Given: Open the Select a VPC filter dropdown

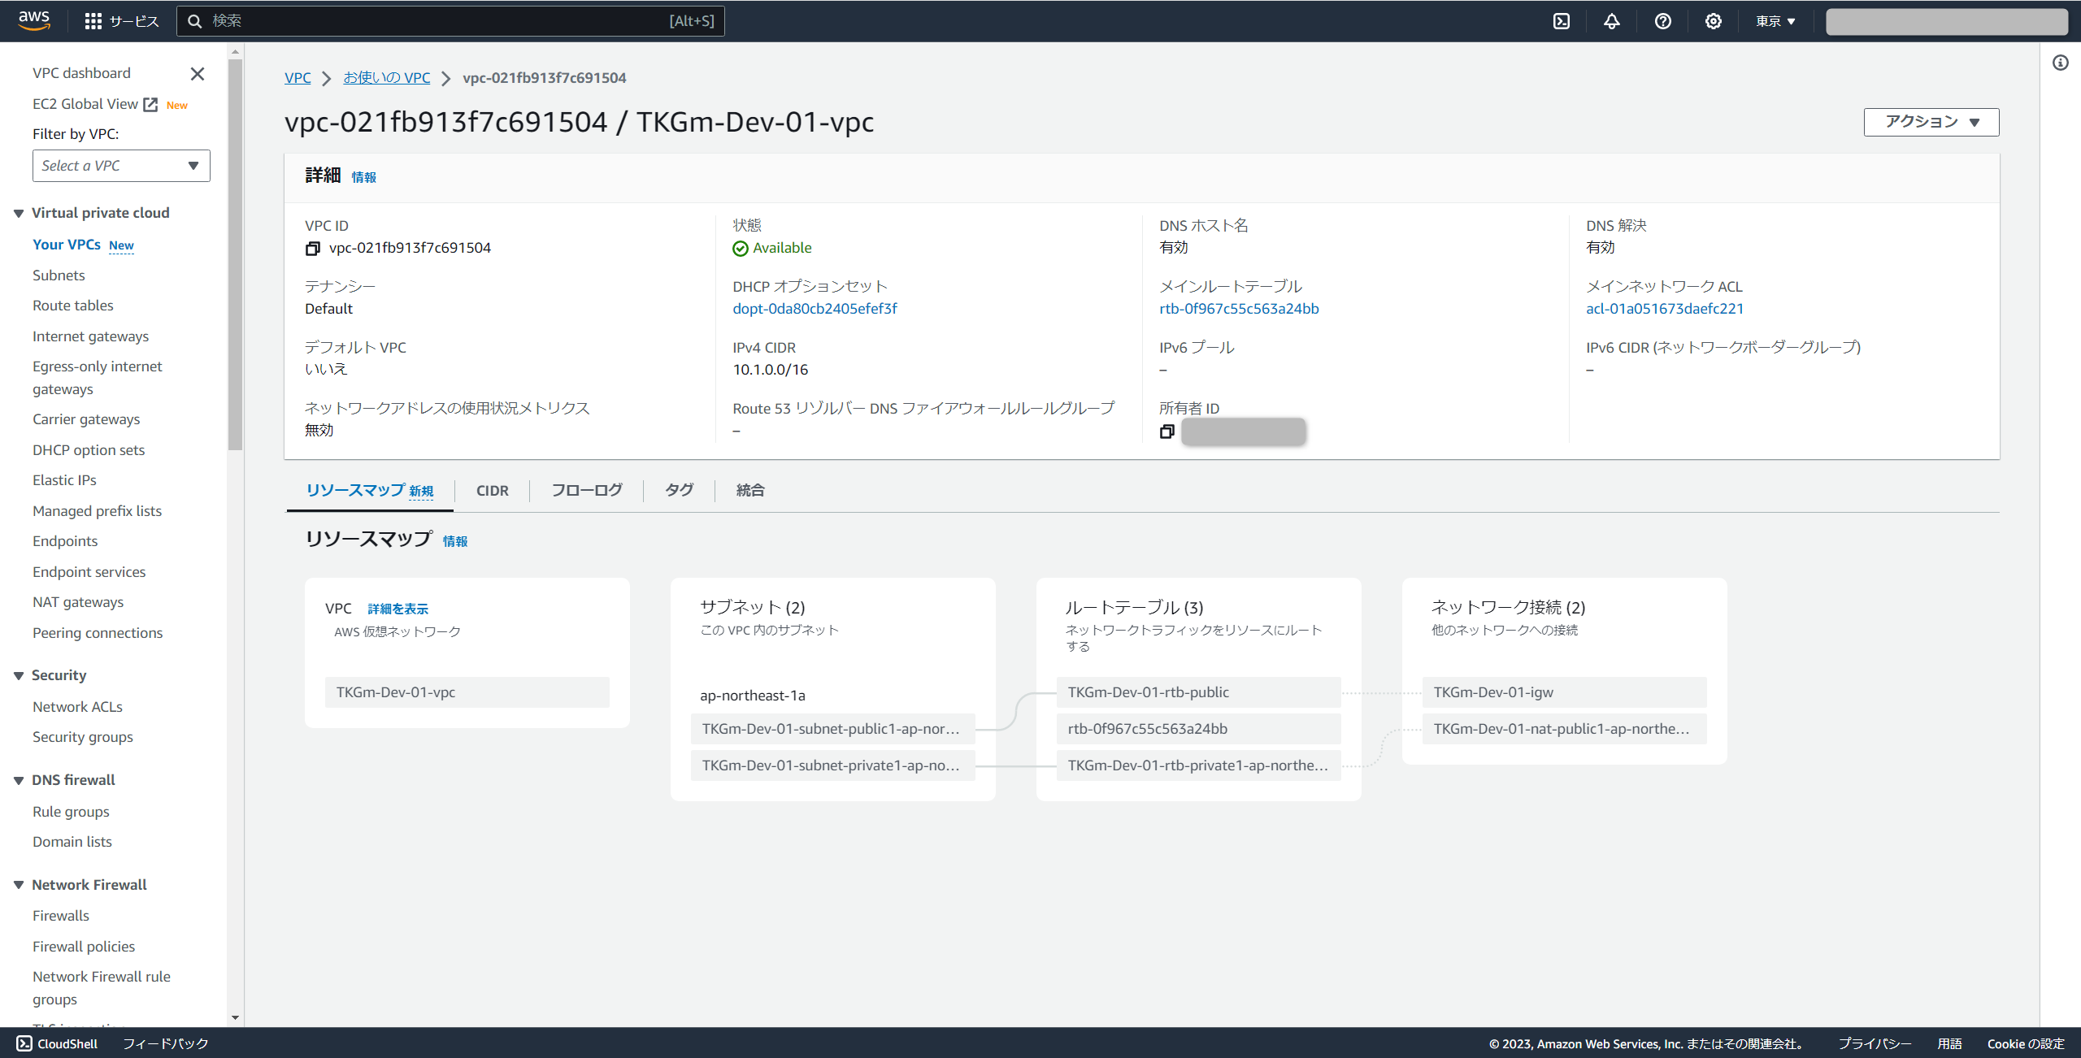Looking at the screenshot, I should point(121,166).
